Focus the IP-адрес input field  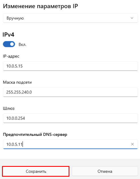(x=70, y=66)
